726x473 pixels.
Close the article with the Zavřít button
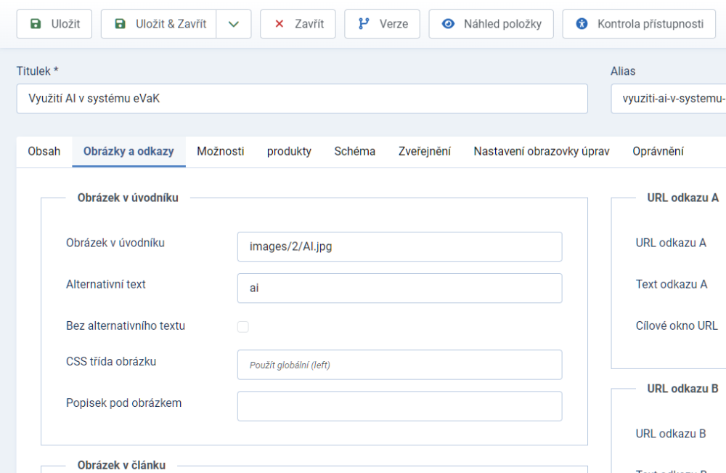(x=298, y=24)
